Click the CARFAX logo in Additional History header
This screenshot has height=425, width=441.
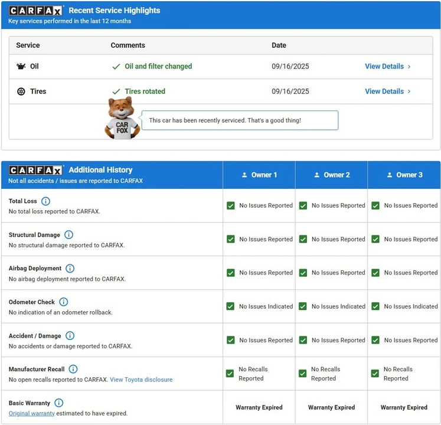coord(35,170)
